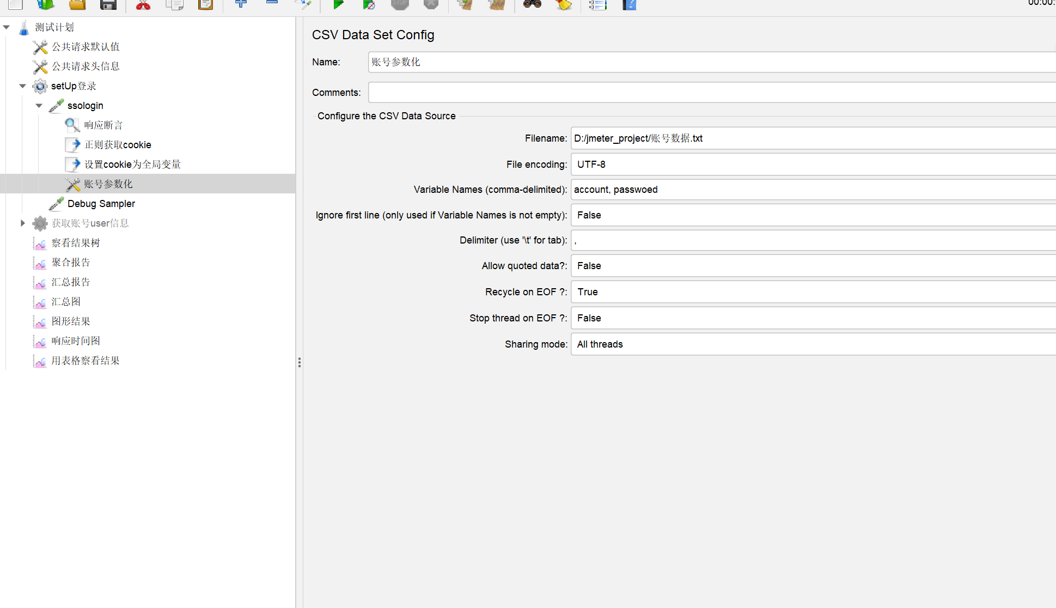
Task: Open the Sharing mode combo box
Action: tap(813, 344)
